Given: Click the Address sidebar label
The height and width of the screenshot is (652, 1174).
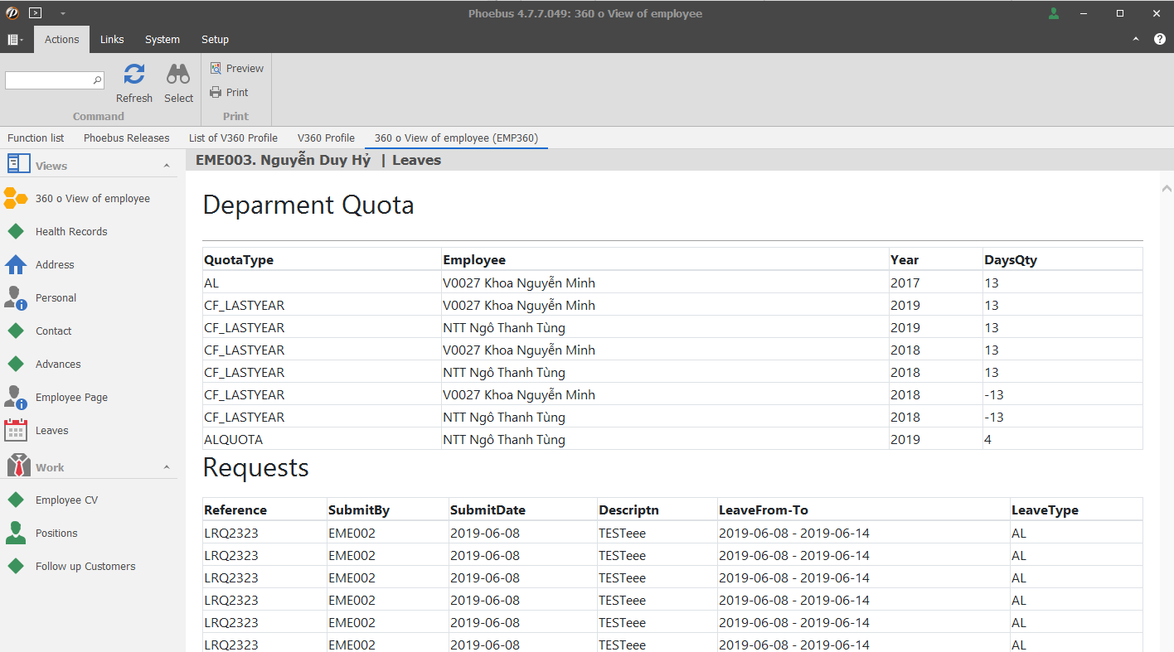Looking at the screenshot, I should [55, 265].
